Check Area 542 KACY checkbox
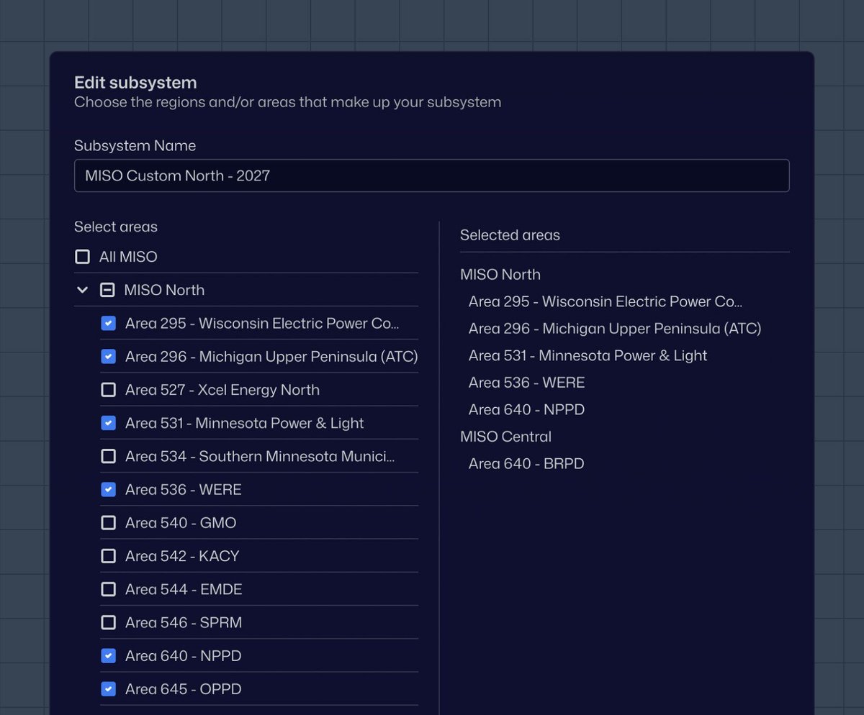 pos(108,556)
